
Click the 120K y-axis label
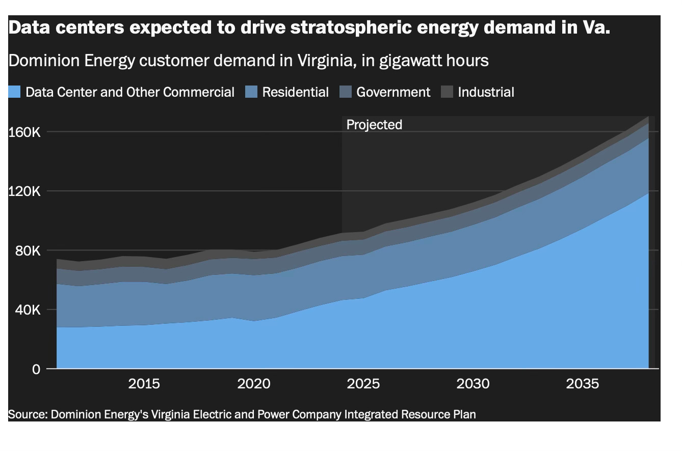click(x=24, y=191)
